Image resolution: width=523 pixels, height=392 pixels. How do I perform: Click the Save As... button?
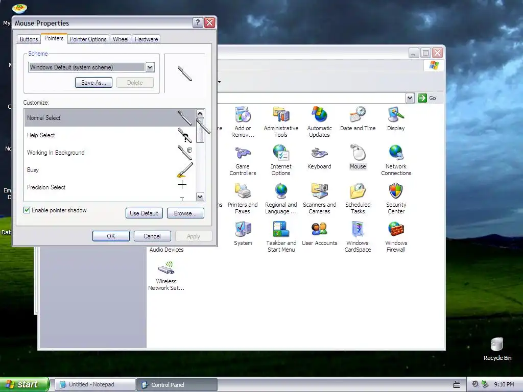pos(94,83)
